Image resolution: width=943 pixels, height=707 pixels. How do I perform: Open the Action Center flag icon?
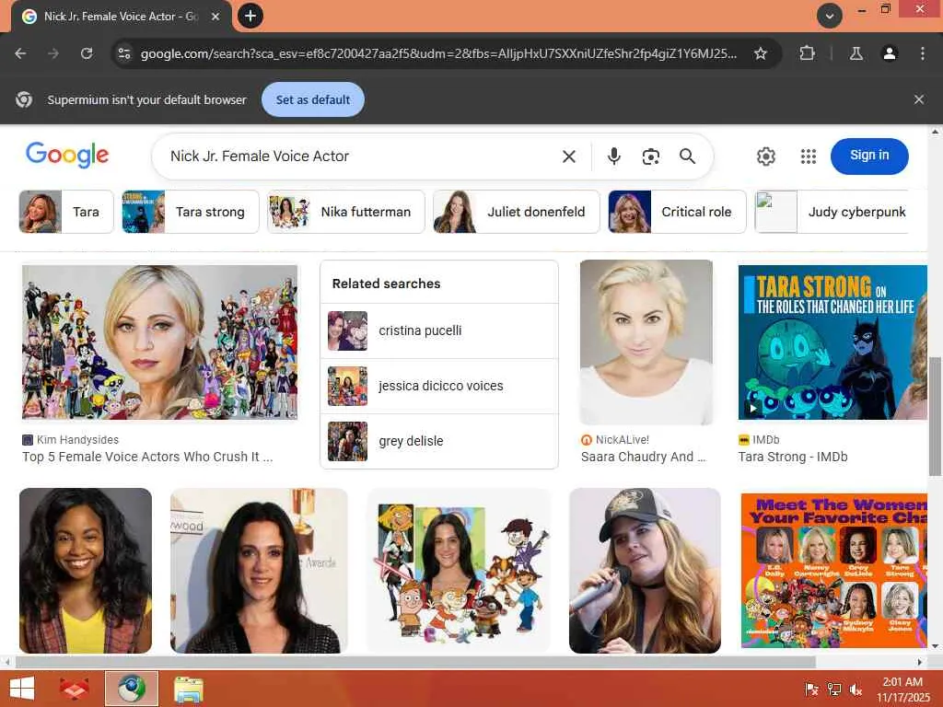coord(811,690)
